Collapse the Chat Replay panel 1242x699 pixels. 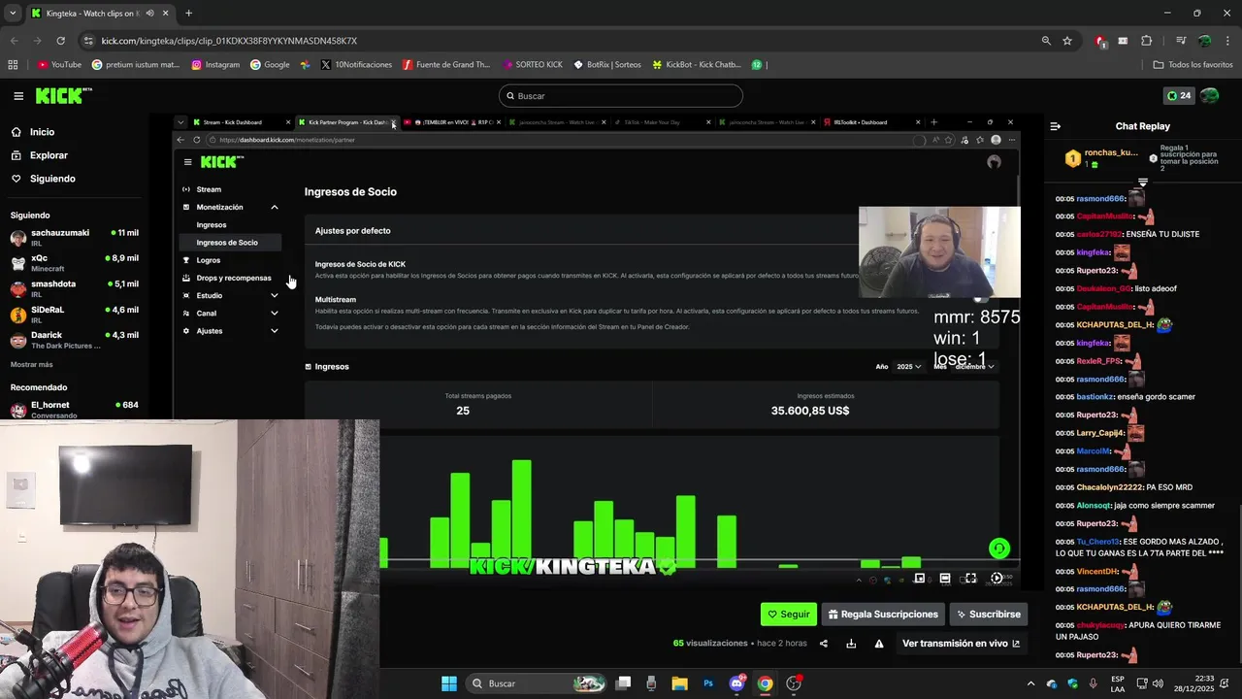pyautogui.click(x=1056, y=126)
